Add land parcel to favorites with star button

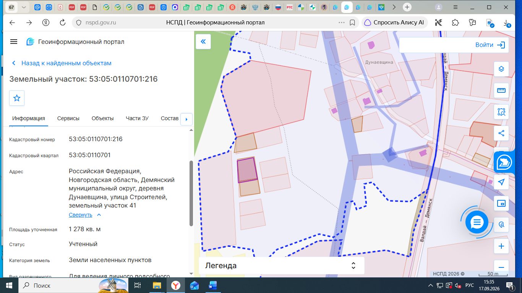[17, 98]
